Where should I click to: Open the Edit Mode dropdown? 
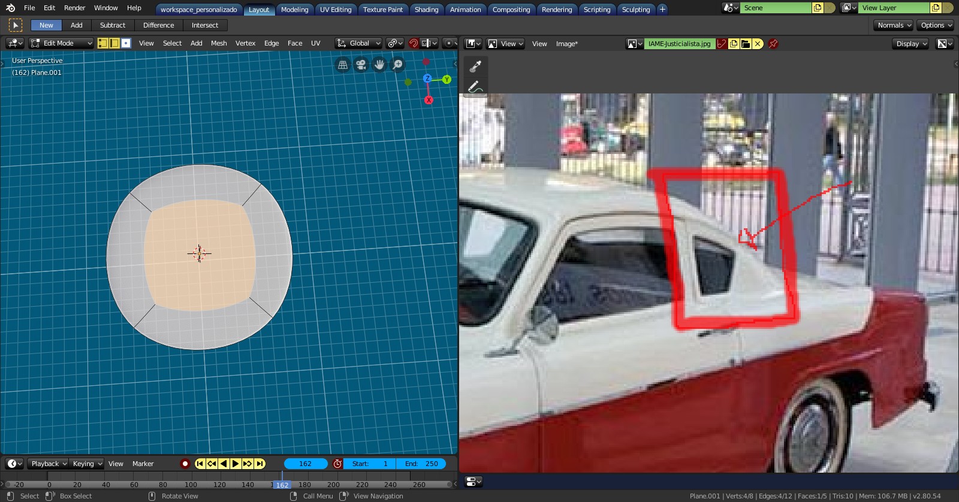coord(61,43)
